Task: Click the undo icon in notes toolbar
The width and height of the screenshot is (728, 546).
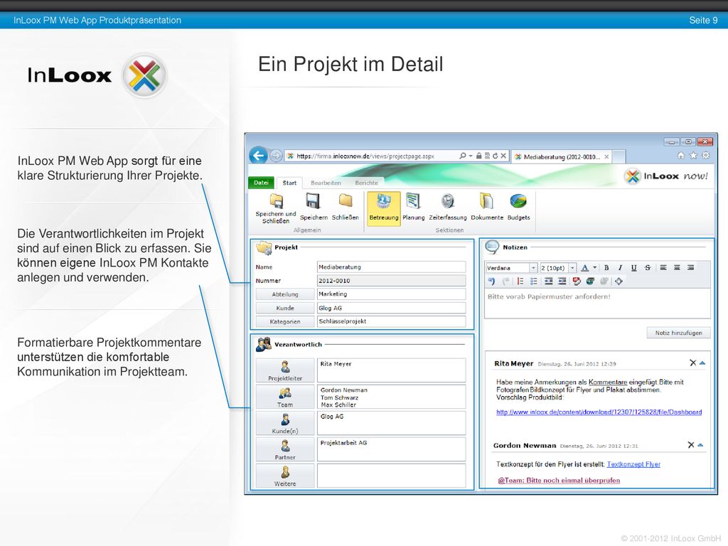Action: tap(492, 282)
